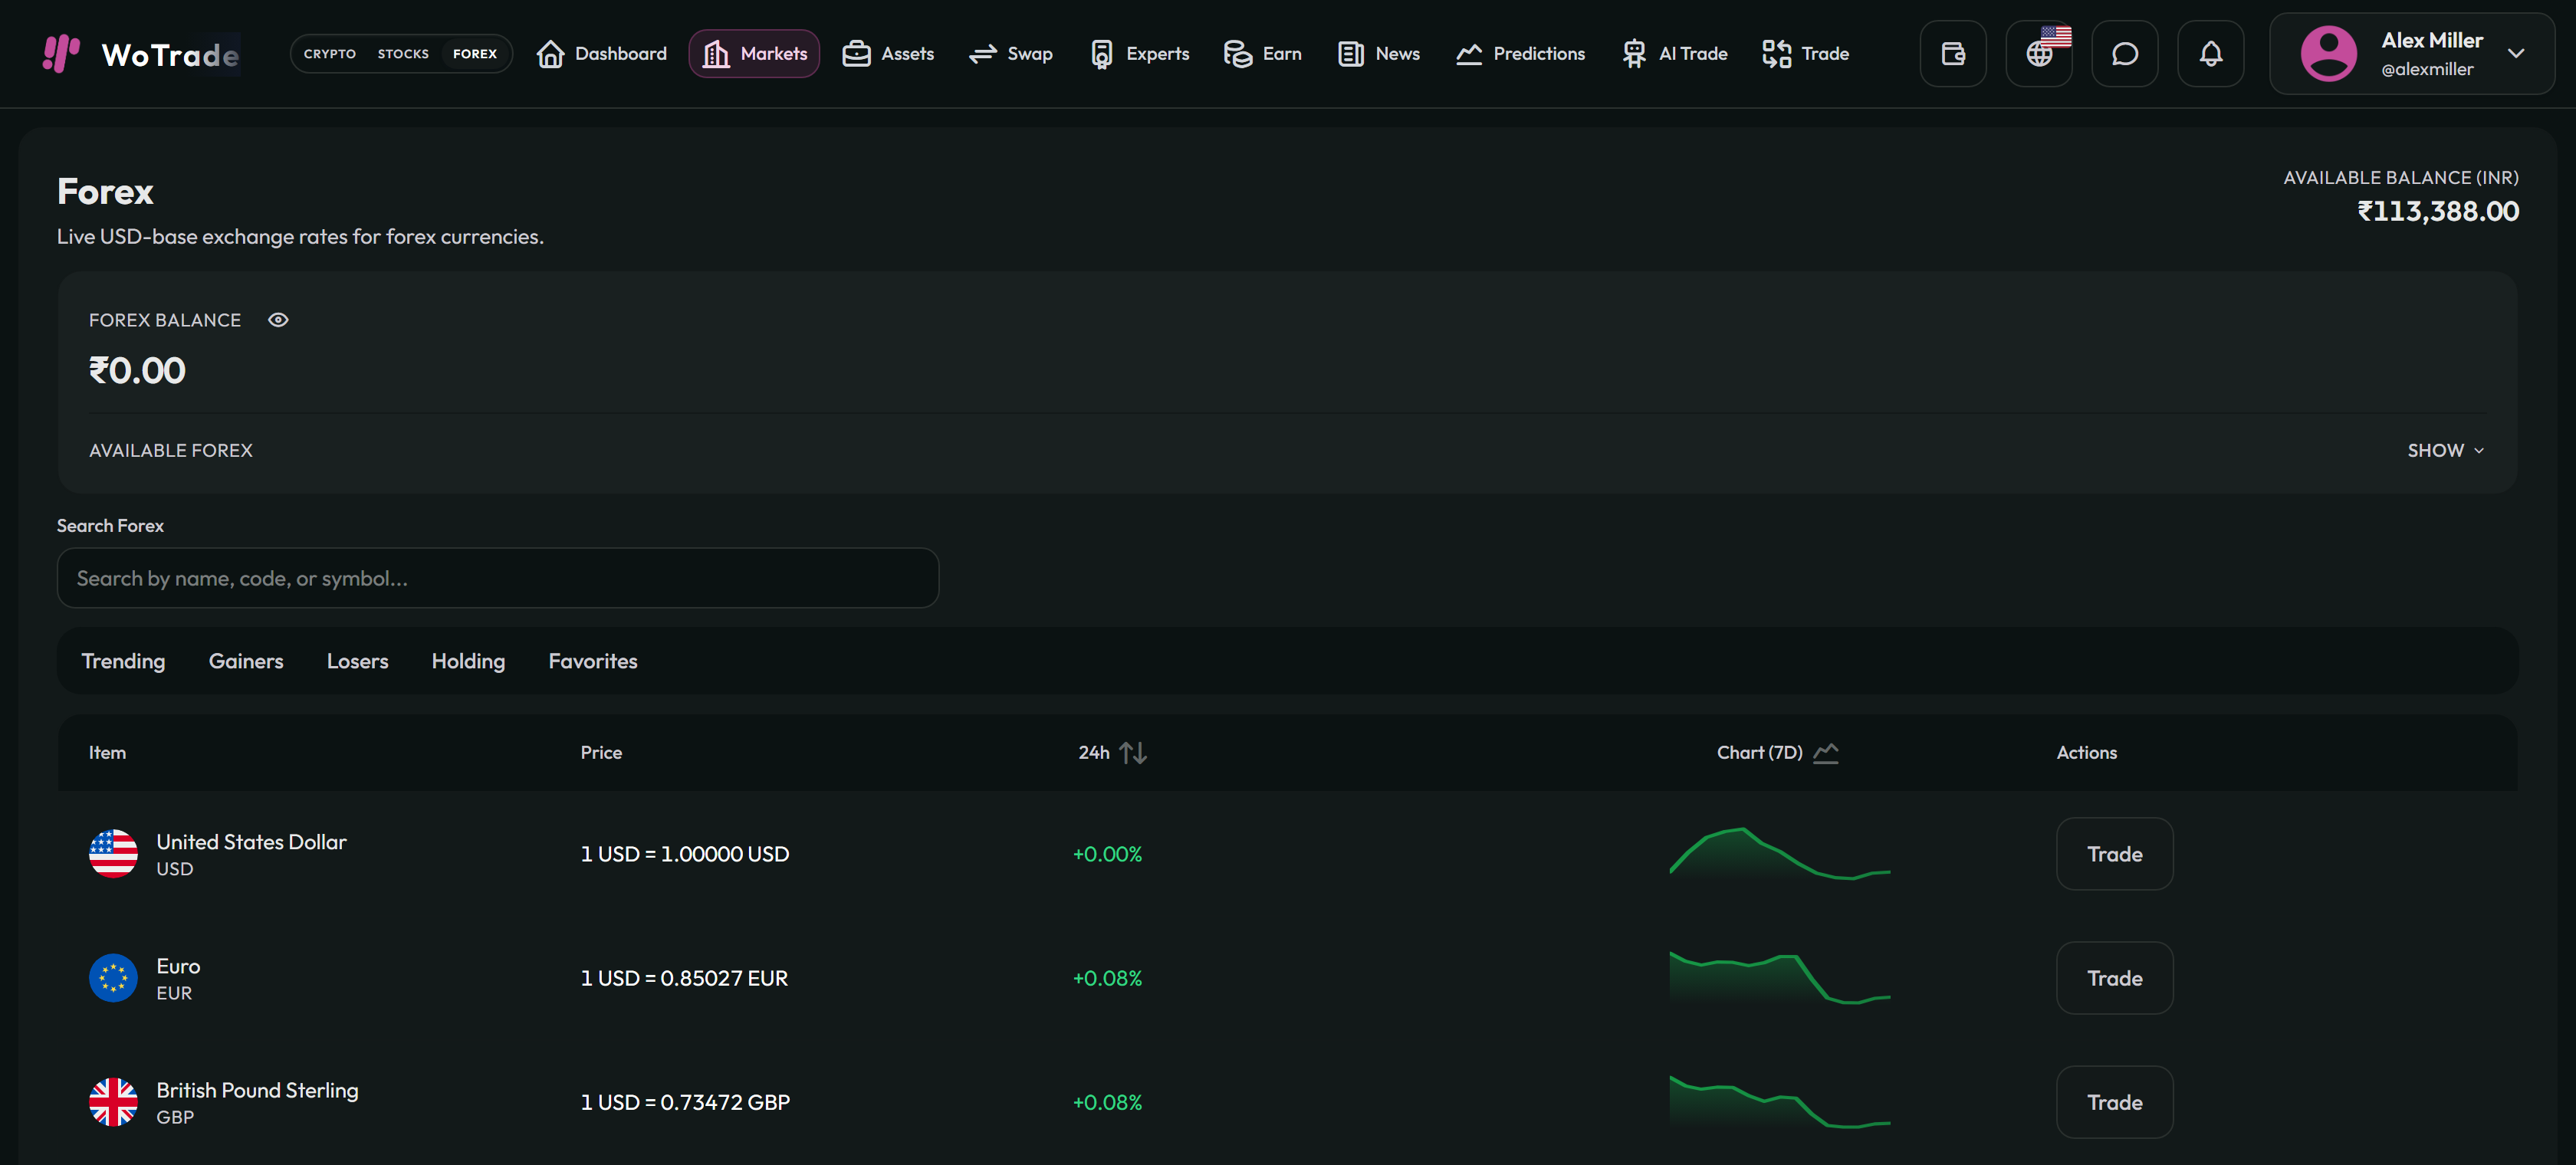Open the Markets menu
The width and height of the screenshot is (2576, 1165).
pos(754,54)
